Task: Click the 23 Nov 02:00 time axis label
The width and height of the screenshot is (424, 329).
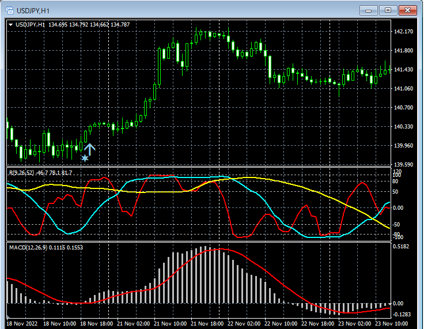Action: tap(354, 324)
